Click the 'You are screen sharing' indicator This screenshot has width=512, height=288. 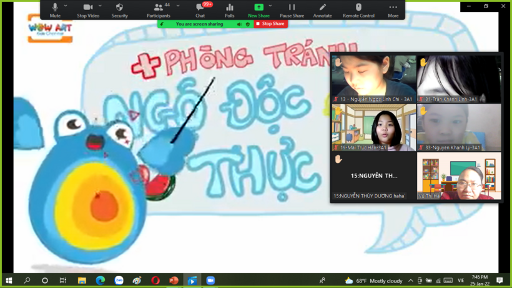[x=199, y=24]
